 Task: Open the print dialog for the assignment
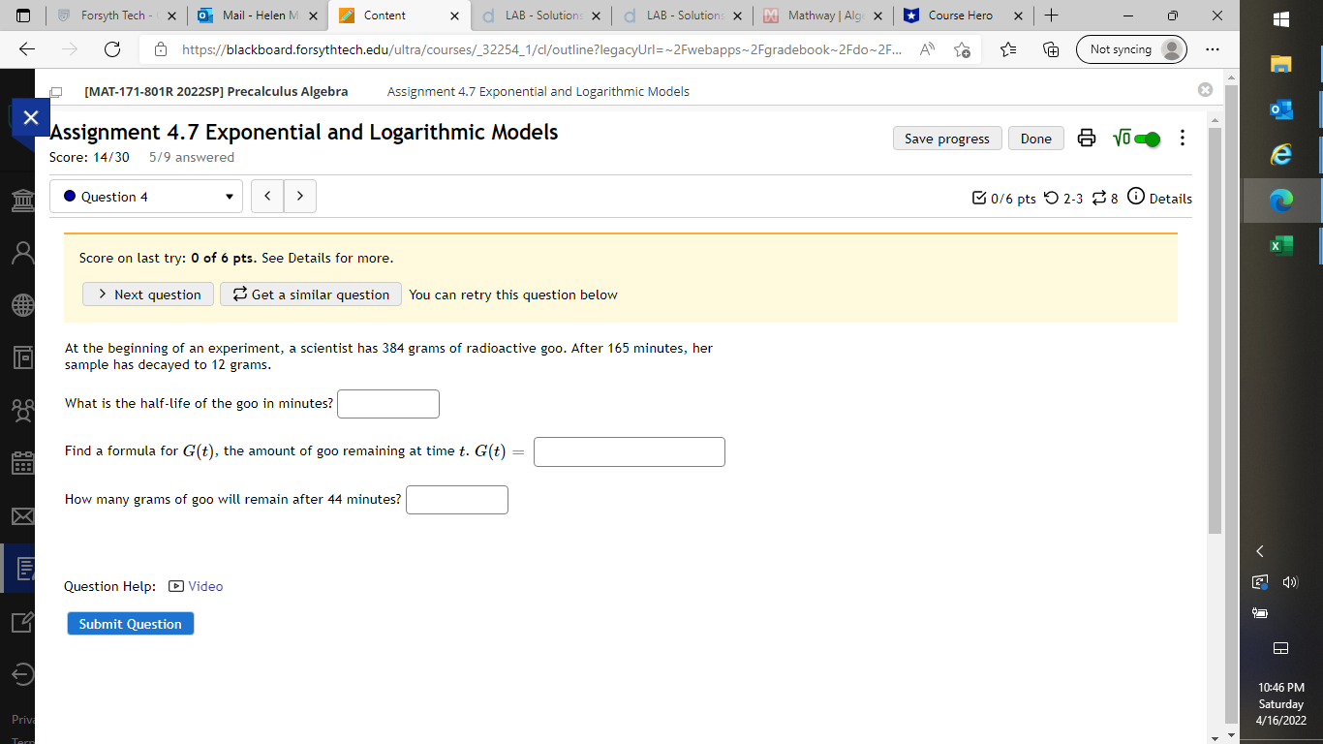tap(1085, 138)
